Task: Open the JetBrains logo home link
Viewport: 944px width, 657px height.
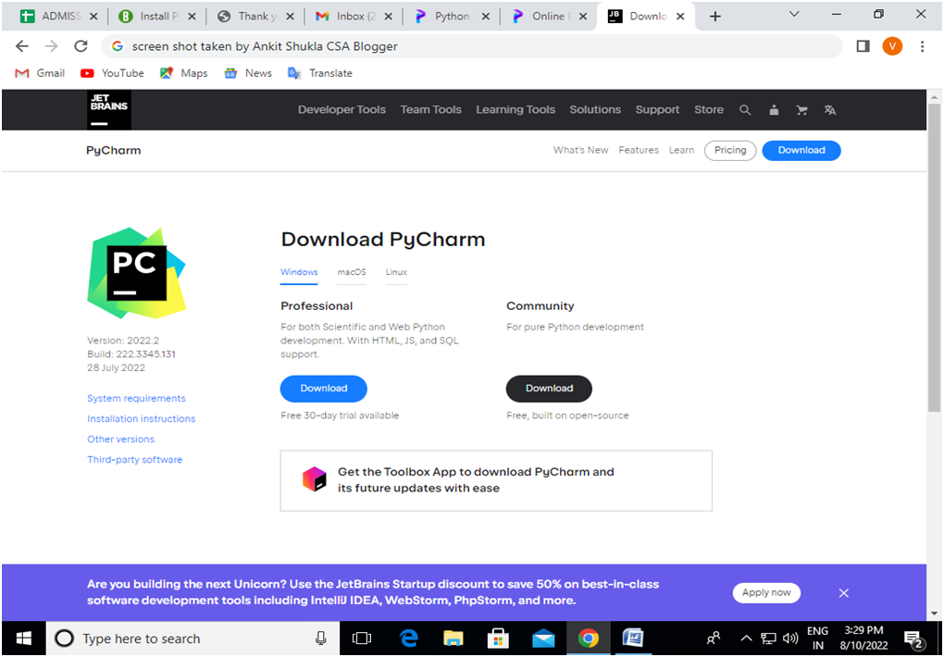Action: click(109, 109)
